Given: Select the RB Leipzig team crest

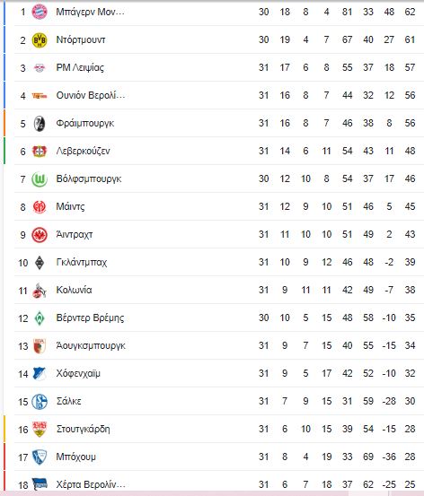Looking at the screenshot, I should click(40, 67).
